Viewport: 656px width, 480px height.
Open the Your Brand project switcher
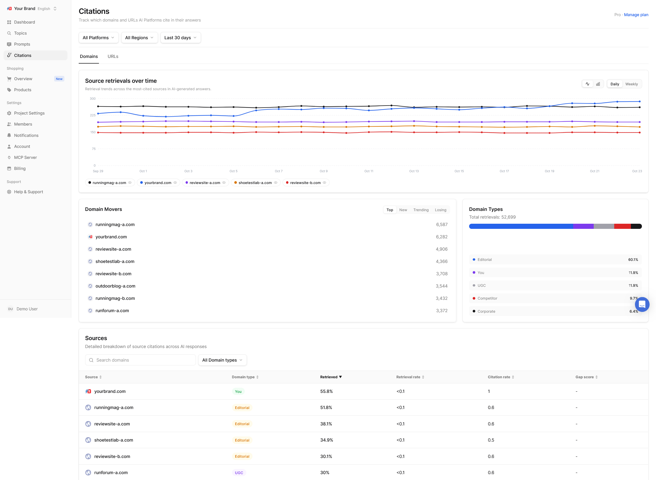tap(32, 8)
